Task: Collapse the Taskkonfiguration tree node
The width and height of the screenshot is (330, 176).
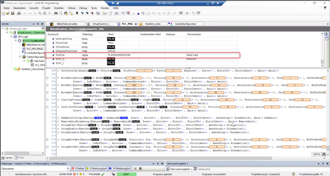Action: click(x=20, y=57)
